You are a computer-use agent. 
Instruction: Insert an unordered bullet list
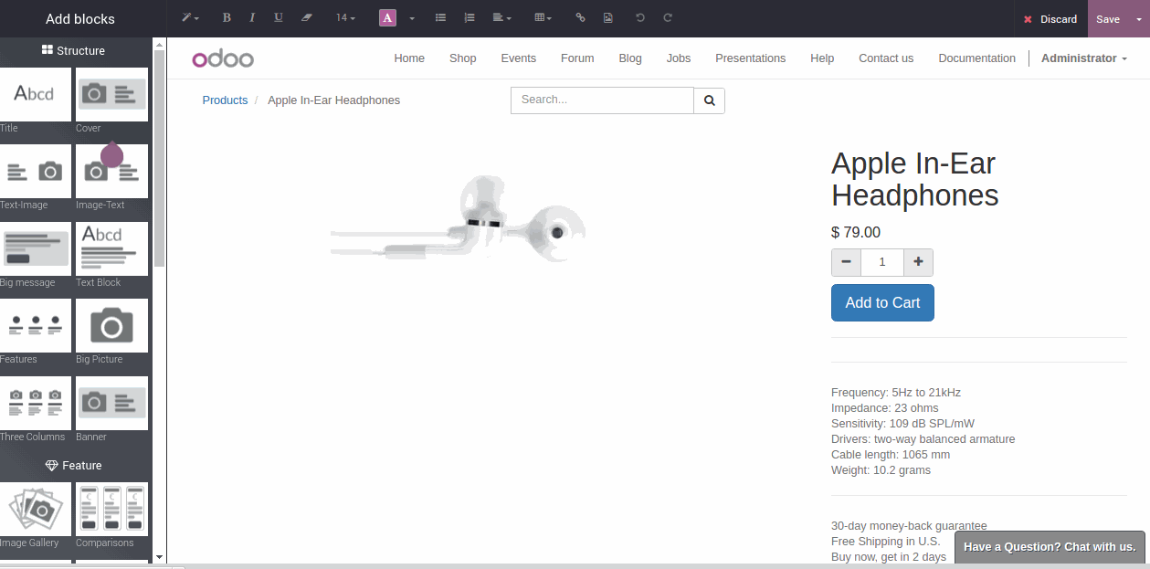(x=440, y=18)
